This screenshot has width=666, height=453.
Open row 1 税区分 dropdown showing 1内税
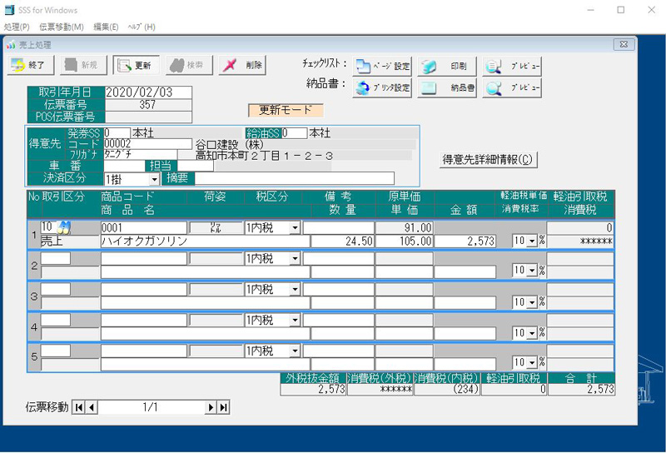tap(294, 227)
